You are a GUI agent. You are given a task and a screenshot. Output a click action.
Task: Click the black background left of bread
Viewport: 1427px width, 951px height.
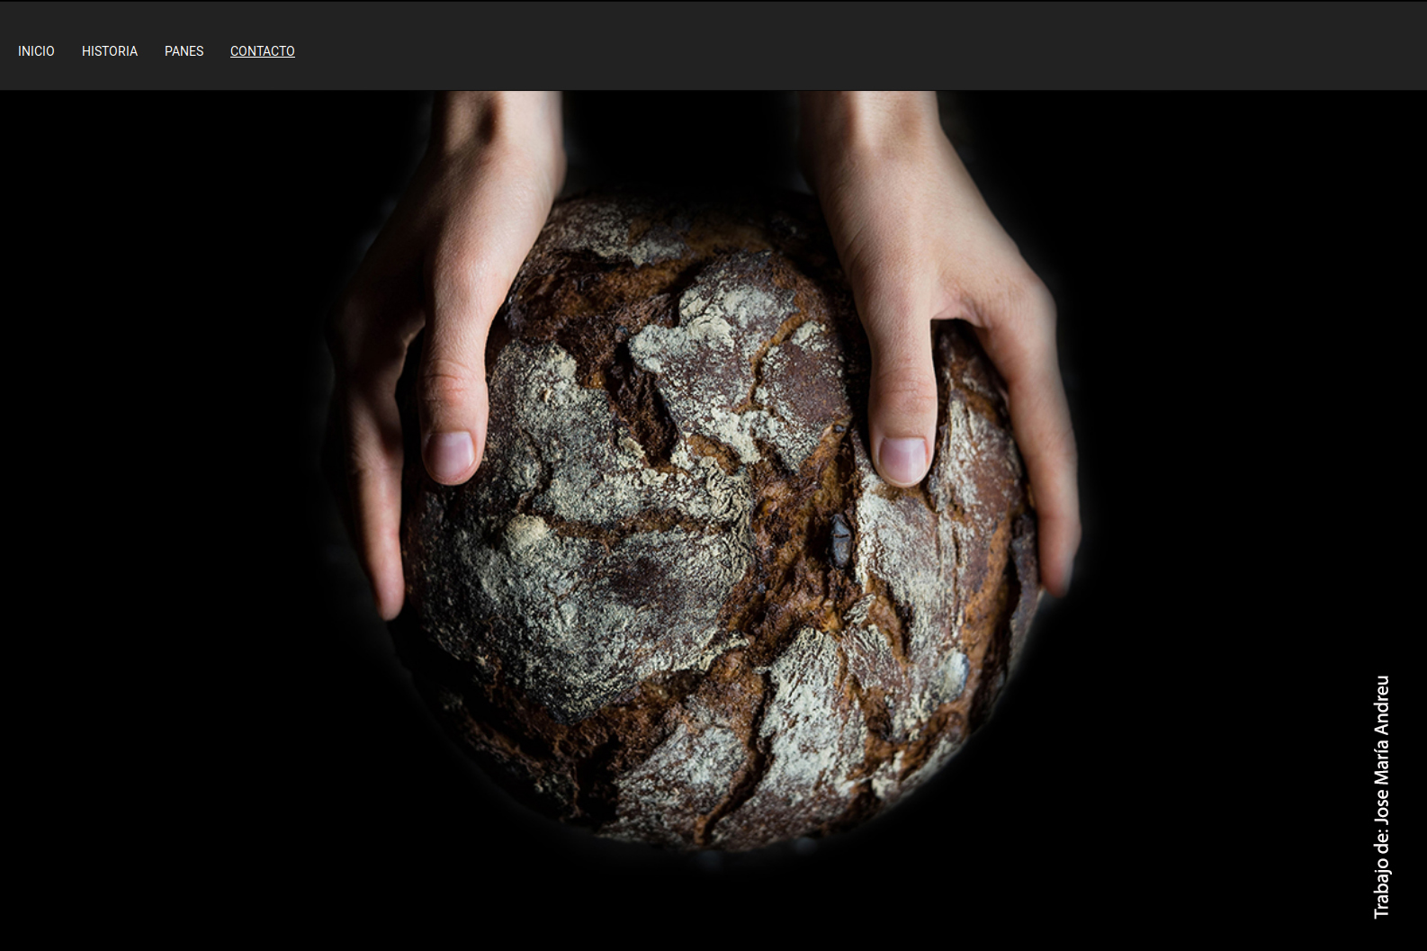[x=162, y=540]
